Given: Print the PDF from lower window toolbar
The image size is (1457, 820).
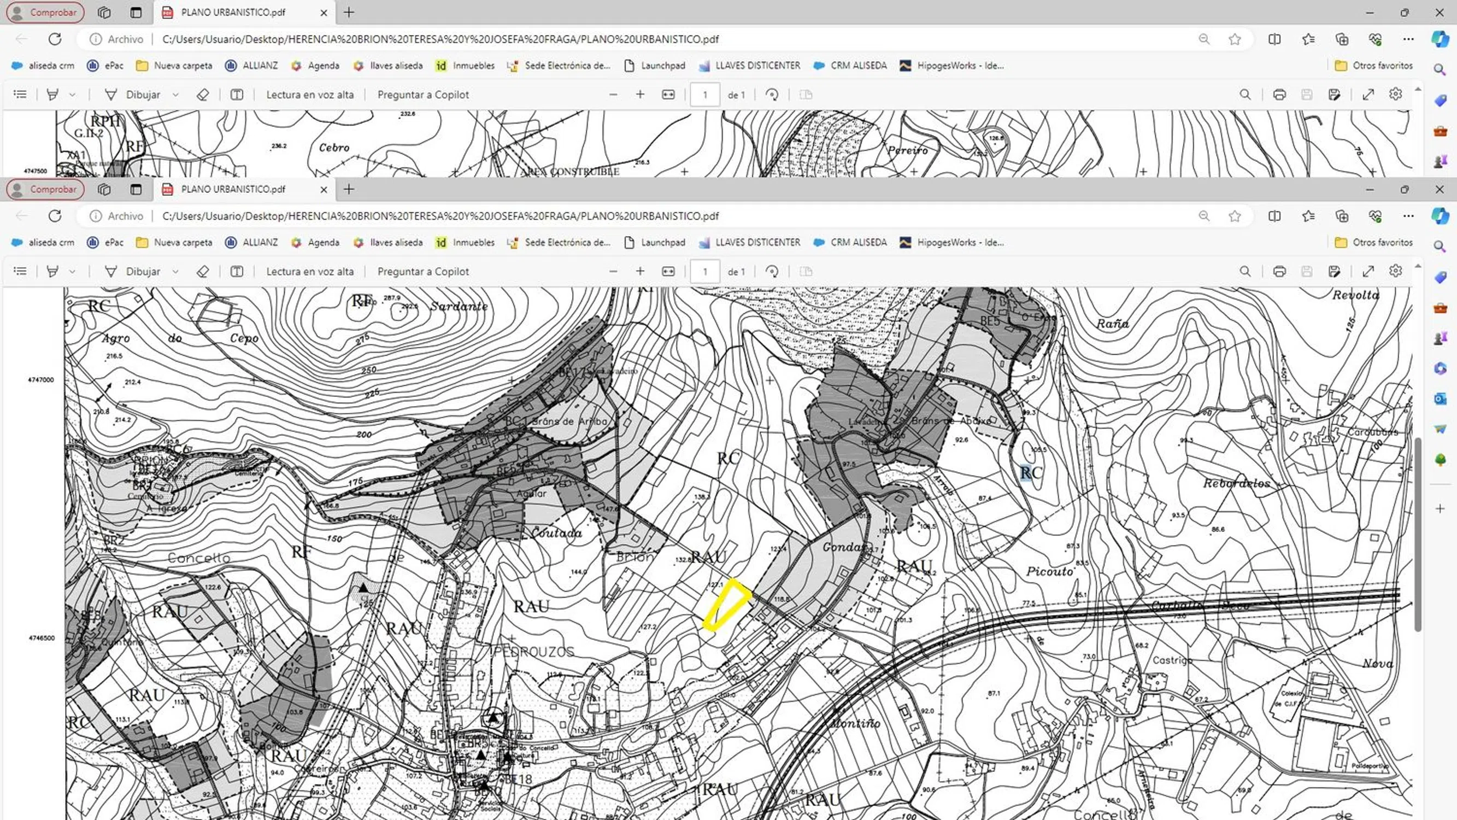Looking at the screenshot, I should 1279,272.
